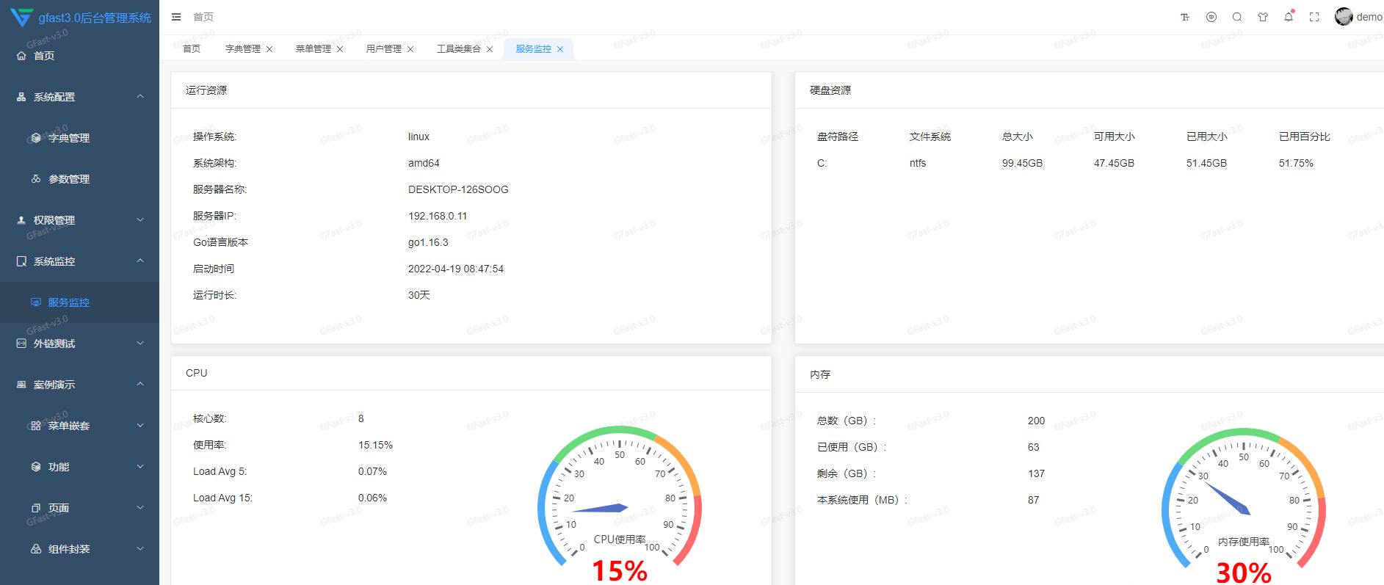Click the 页面 sidebar icon

point(36,508)
